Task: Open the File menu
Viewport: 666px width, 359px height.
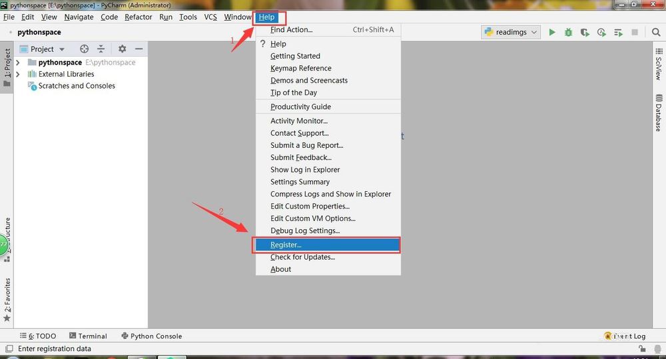Action: click(9, 17)
